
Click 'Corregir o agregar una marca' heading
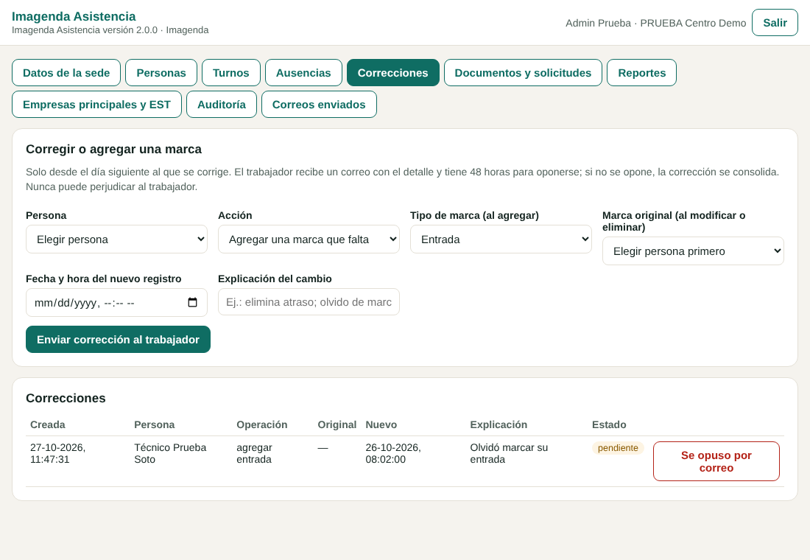pyautogui.click(x=113, y=150)
